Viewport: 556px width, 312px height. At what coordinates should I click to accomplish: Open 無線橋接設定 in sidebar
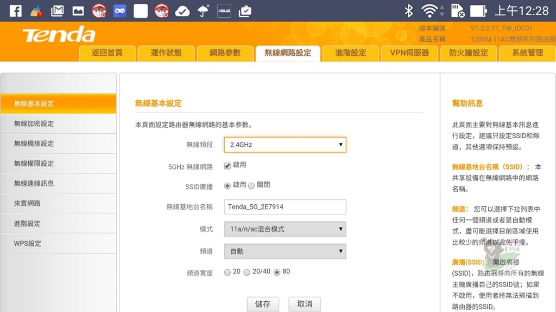point(59,144)
